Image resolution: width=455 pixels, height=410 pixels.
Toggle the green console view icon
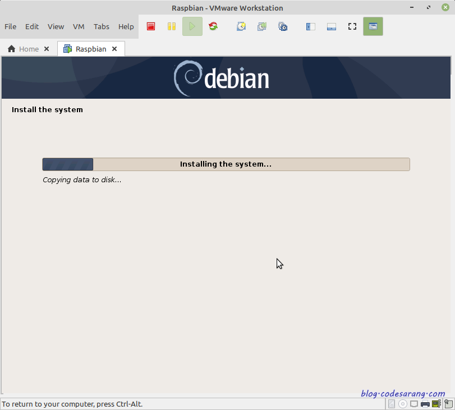coord(373,26)
